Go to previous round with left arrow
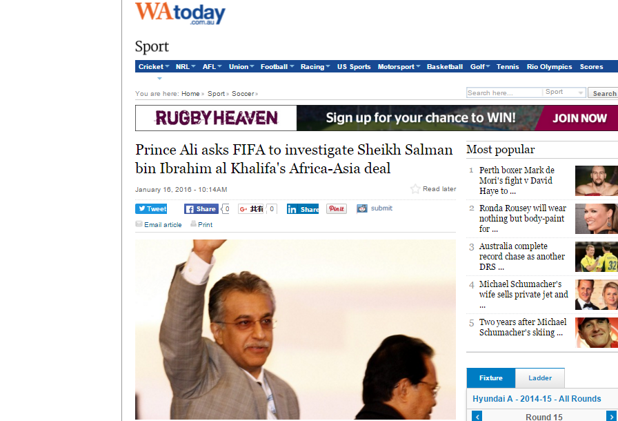The width and height of the screenshot is (618, 421). pos(477,416)
